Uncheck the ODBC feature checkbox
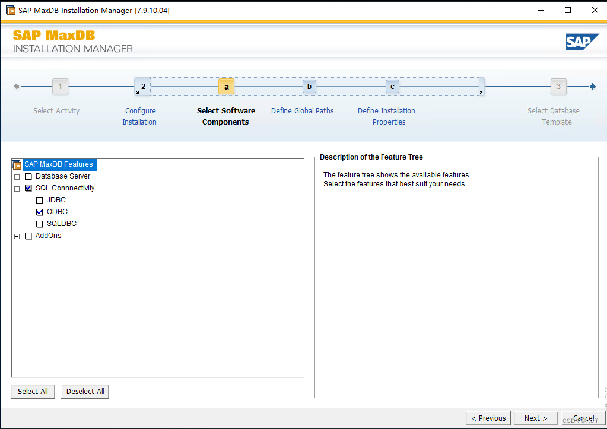 coord(39,212)
